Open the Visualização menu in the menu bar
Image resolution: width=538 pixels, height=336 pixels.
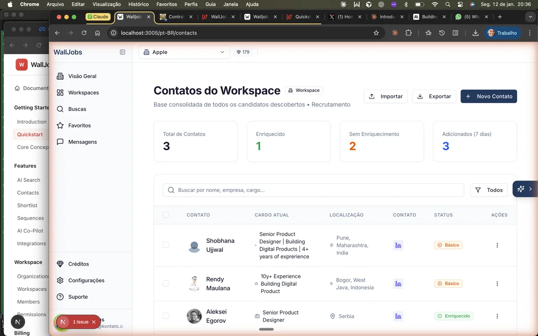point(106,4)
